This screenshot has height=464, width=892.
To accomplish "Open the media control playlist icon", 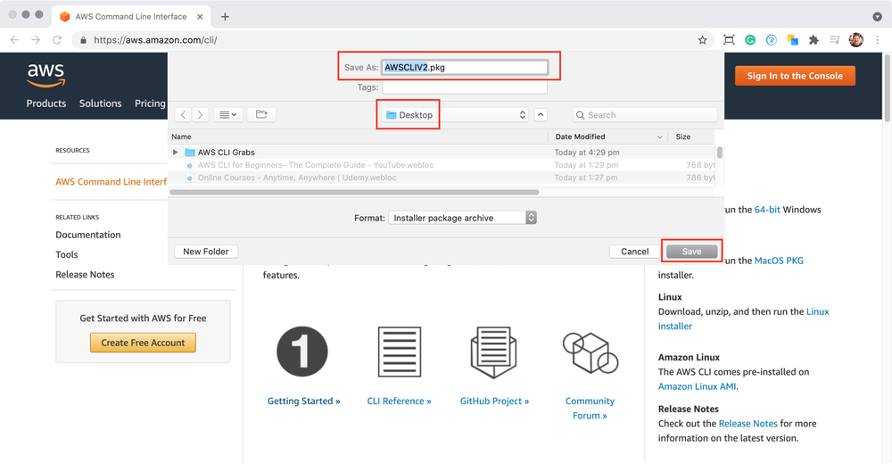I will coord(835,40).
